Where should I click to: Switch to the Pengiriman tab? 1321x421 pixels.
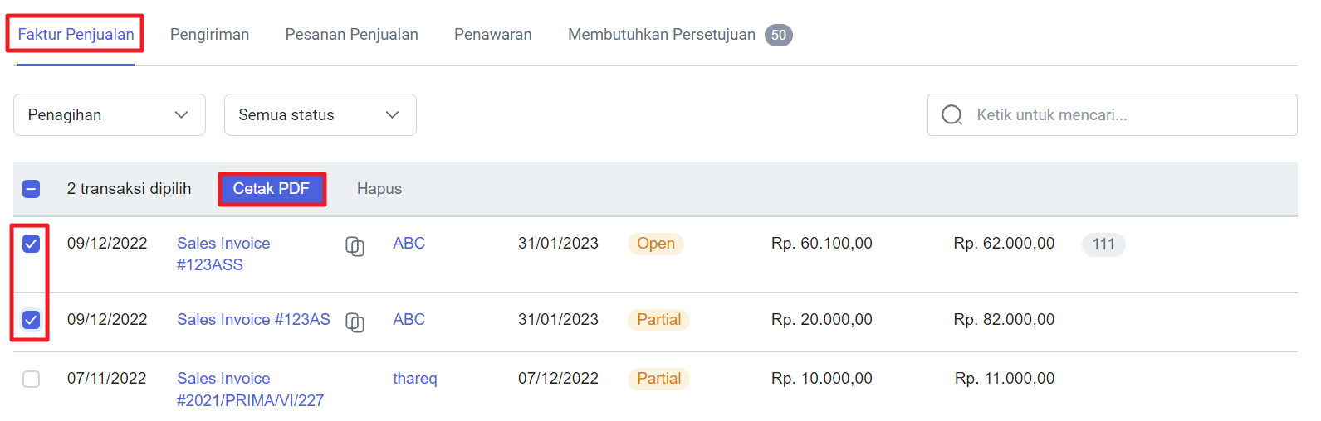[x=209, y=35]
